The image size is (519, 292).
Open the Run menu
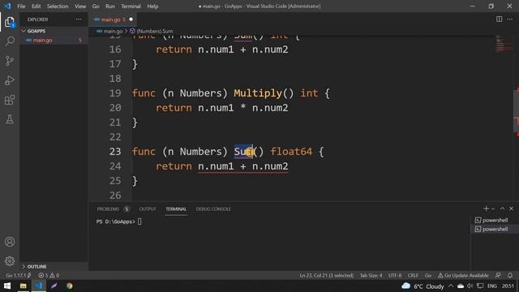(110, 6)
